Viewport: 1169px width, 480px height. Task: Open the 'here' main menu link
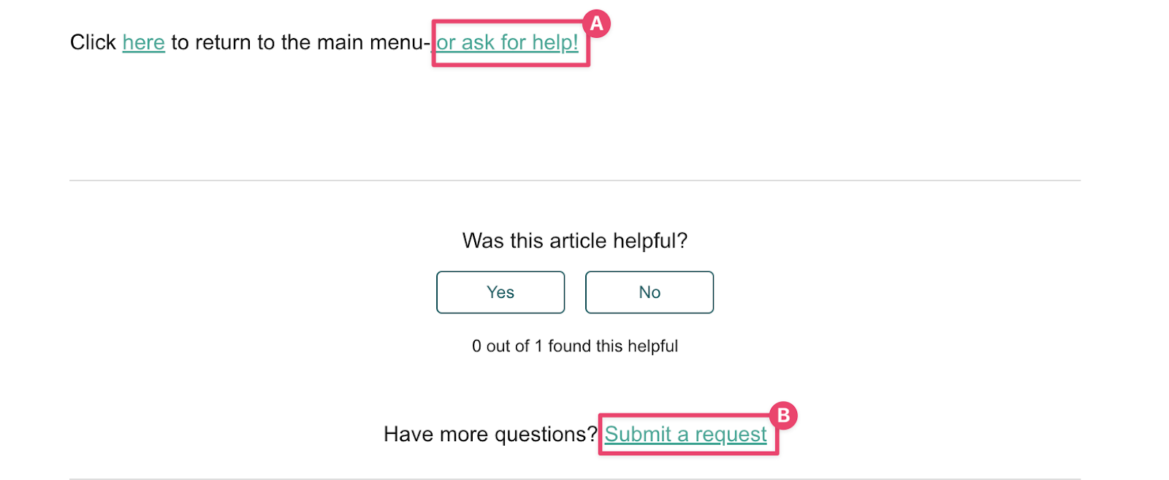(x=143, y=42)
